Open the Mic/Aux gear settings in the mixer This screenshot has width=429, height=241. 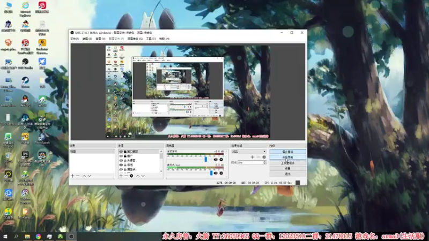click(221, 173)
